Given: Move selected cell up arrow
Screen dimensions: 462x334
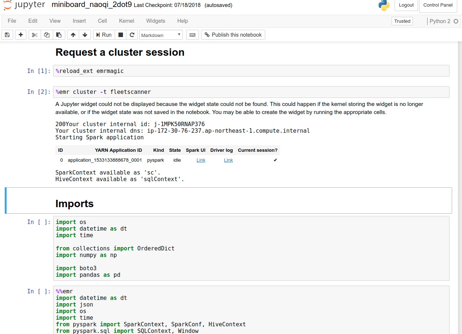Looking at the screenshot, I should point(73,35).
